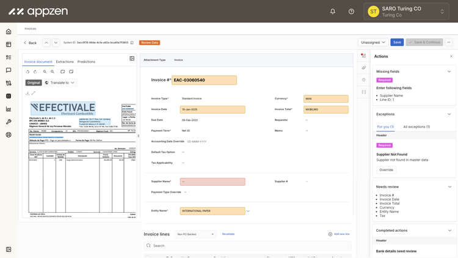Click Save & Continue
The width and height of the screenshot is (458, 258).
(424, 42)
